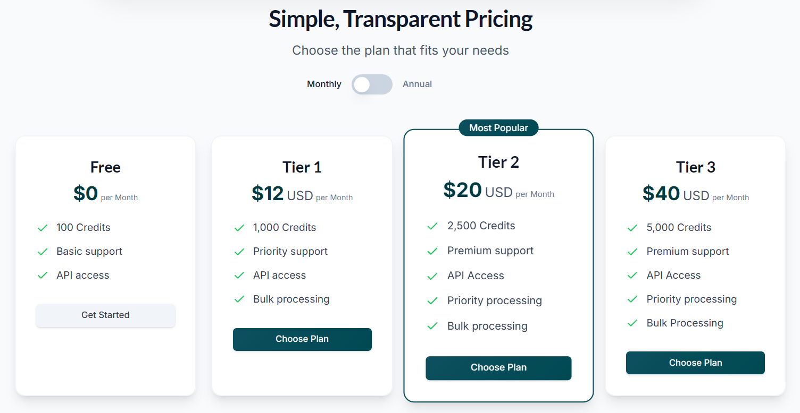The width and height of the screenshot is (800, 413).
Task: Click Tier 2 Priority processing checkmark
Action: click(432, 301)
